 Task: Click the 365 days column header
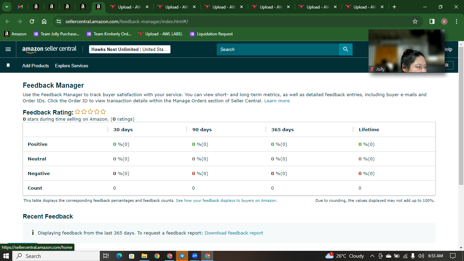click(x=283, y=129)
